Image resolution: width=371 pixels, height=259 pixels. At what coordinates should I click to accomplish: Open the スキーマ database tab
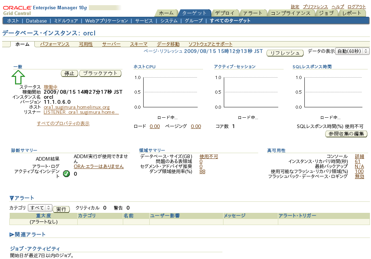[x=139, y=44]
